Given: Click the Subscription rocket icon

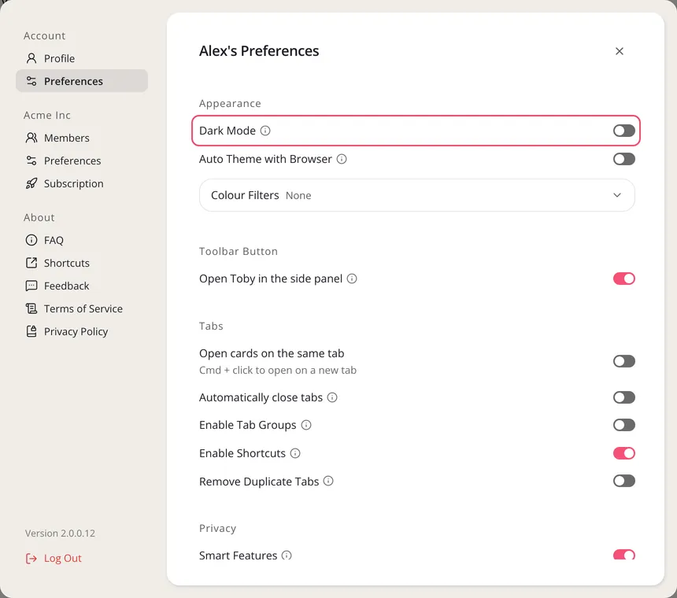Looking at the screenshot, I should pos(31,183).
